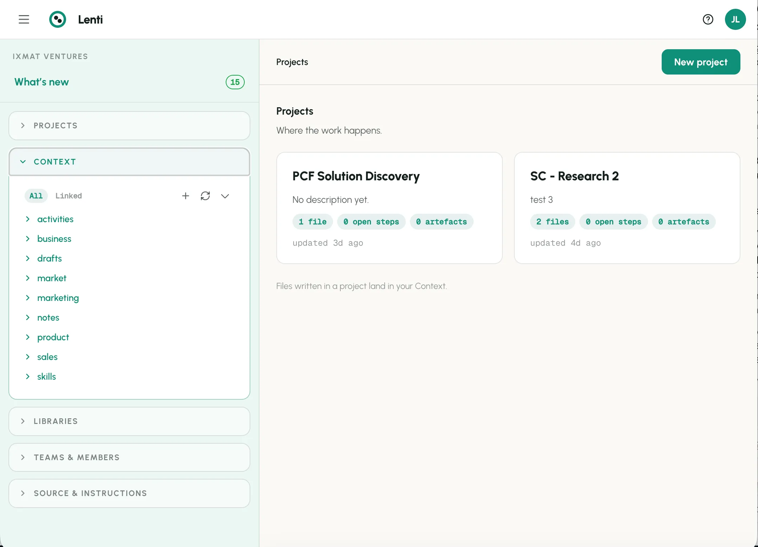Viewport: 758px width, 547px height.
Task: Expand the market folder chevron
Action: pos(27,278)
